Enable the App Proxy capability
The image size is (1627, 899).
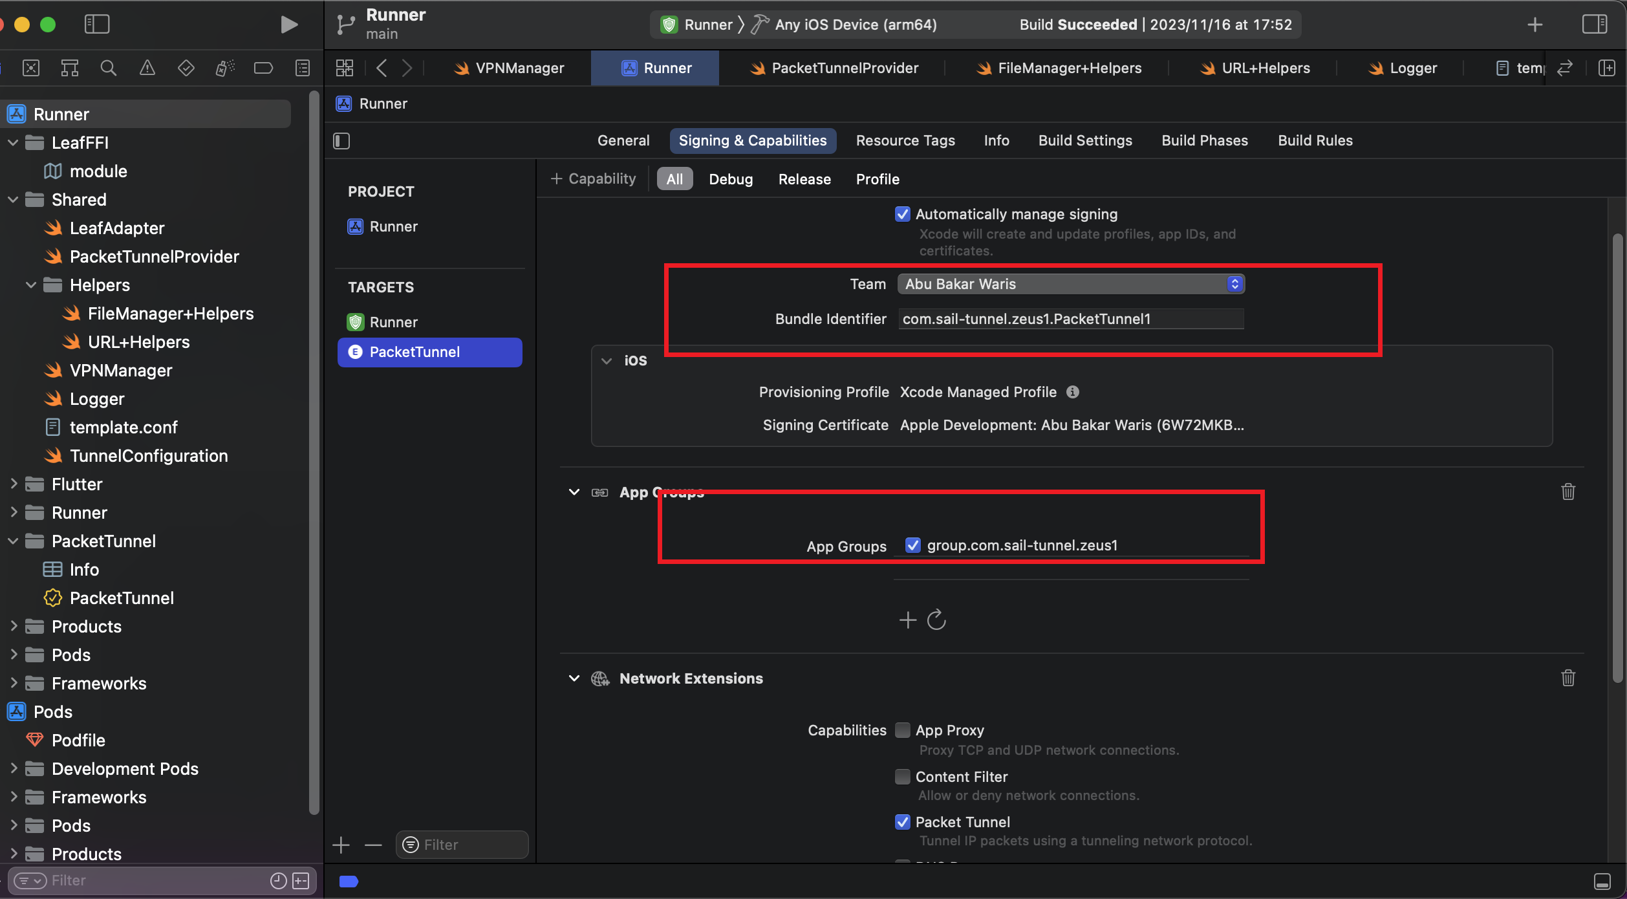tap(902, 730)
